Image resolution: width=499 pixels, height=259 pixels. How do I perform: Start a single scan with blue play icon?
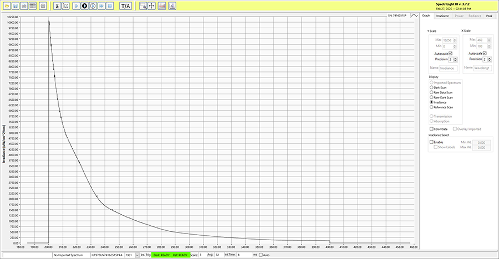coord(76,6)
